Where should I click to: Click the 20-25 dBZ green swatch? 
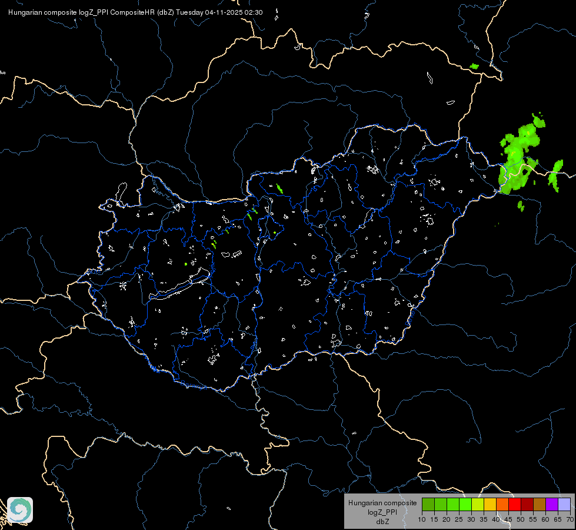pos(453,504)
